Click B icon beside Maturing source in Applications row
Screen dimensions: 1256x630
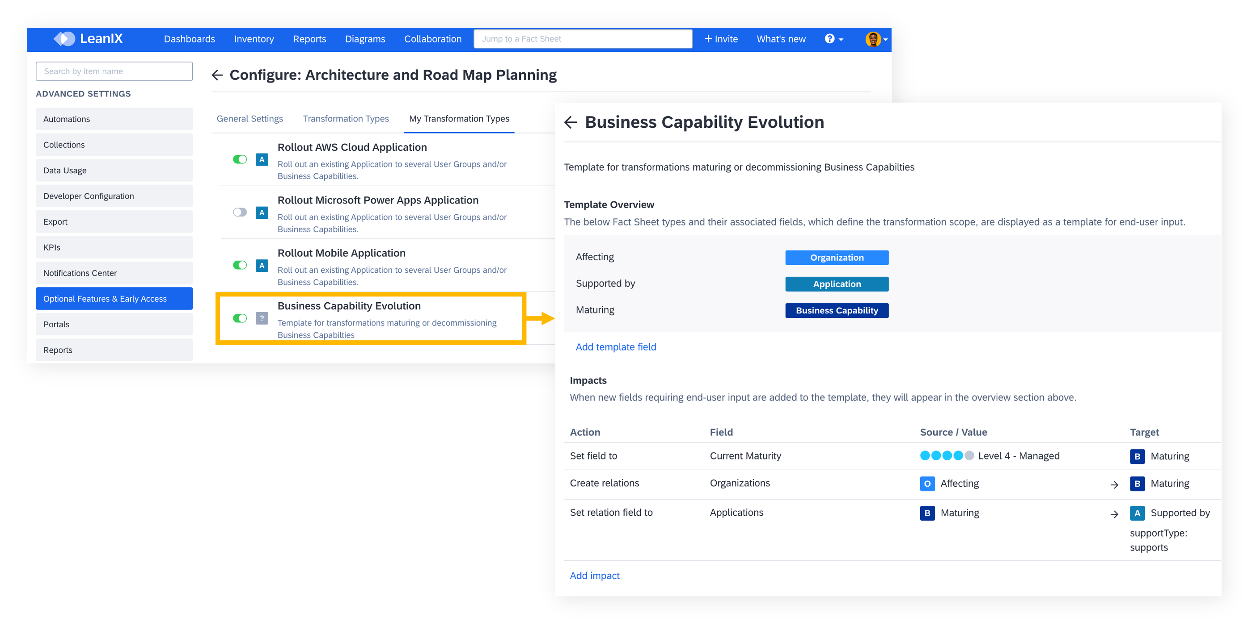click(927, 513)
